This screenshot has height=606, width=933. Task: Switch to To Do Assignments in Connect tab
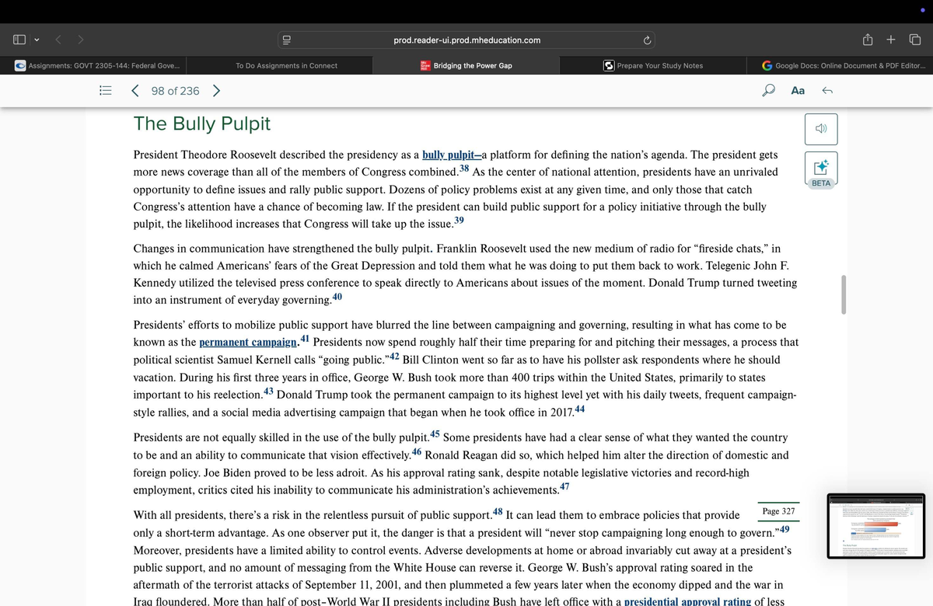(x=287, y=65)
